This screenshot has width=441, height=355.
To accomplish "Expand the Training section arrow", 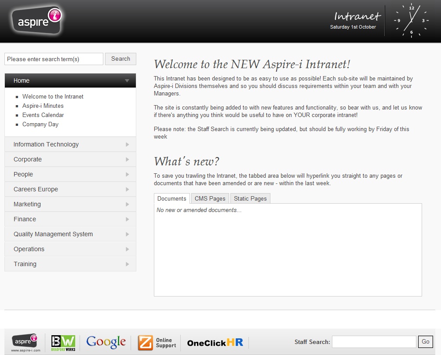I will click(x=128, y=264).
